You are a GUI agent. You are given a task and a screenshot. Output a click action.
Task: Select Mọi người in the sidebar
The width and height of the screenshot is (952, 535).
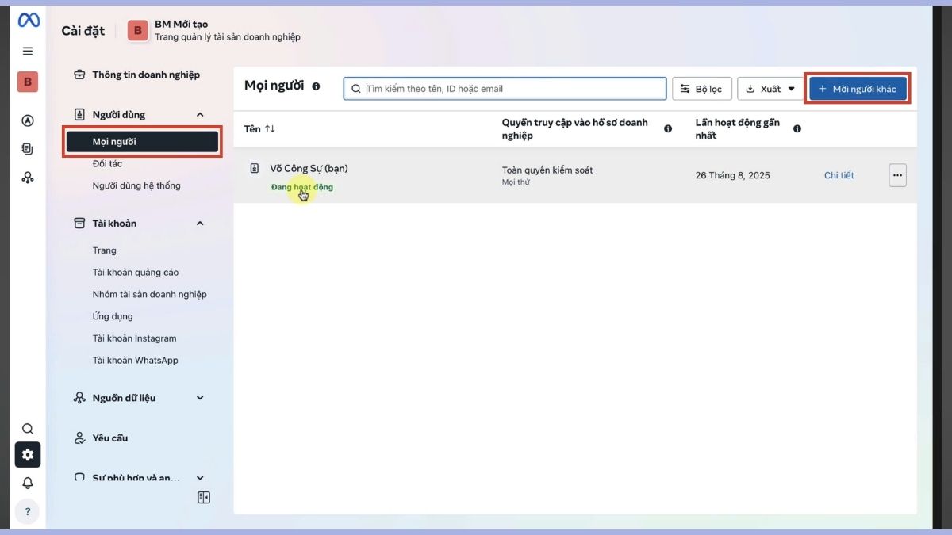pyautogui.click(x=142, y=142)
